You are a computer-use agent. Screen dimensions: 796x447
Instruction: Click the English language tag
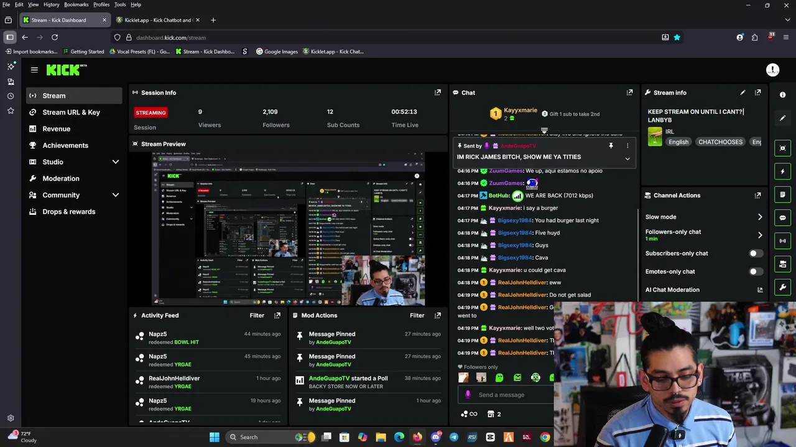pos(678,142)
